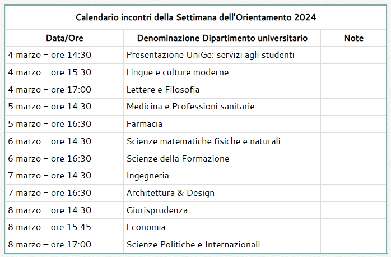Select the 'Giurisprudenza' department cell
The height and width of the screenshot is (257, 391).
[x=157, y=210]
